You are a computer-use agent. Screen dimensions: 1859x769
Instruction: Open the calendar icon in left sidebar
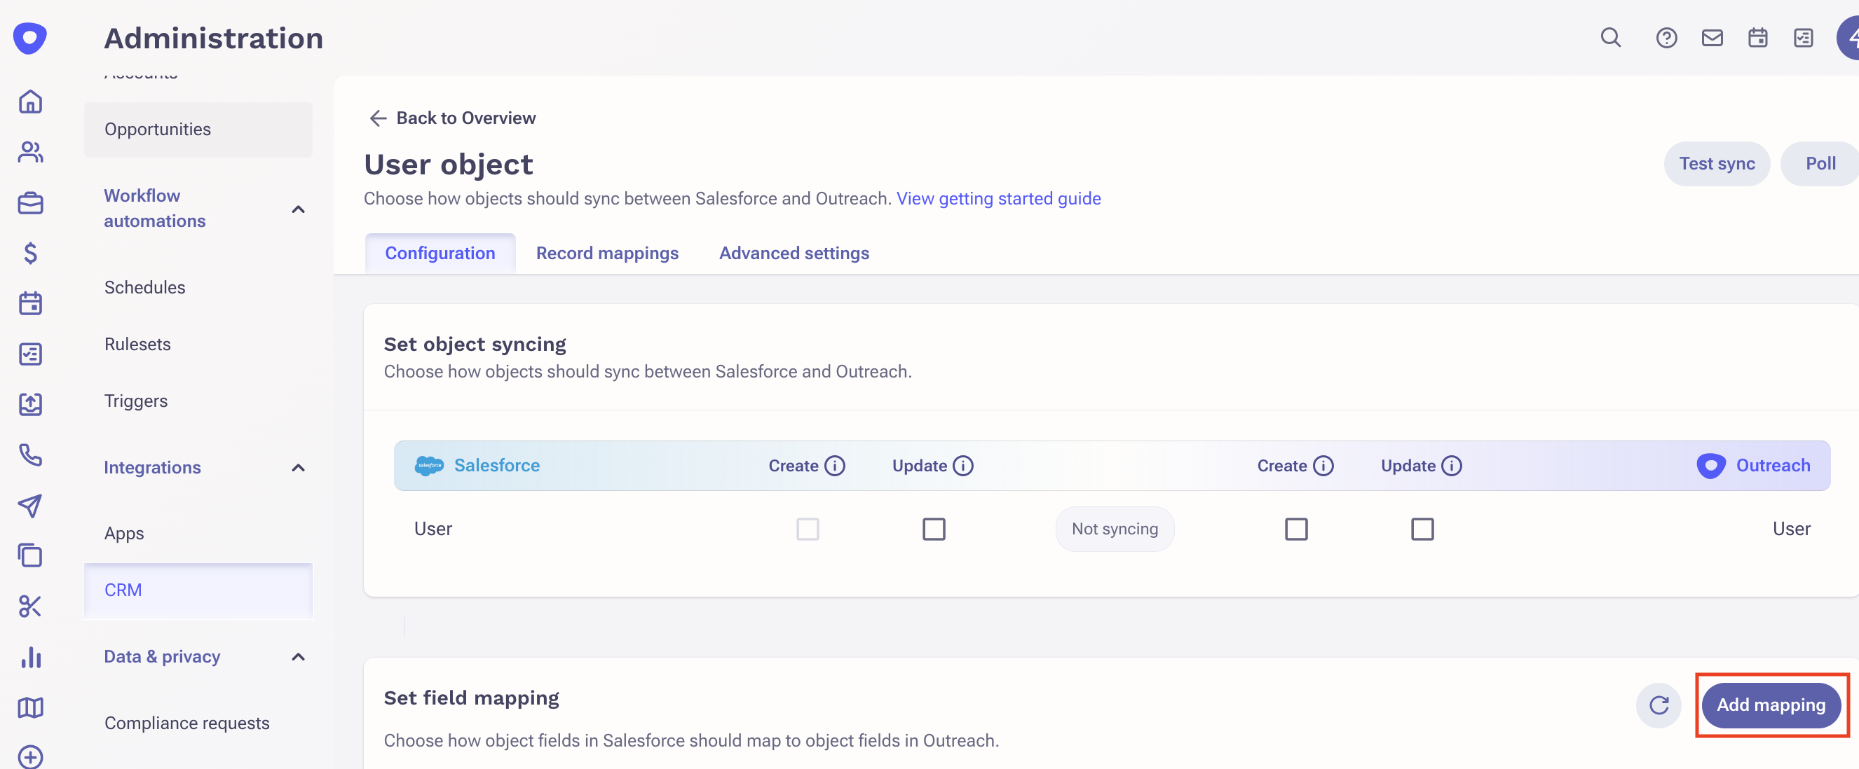(30, 303)
